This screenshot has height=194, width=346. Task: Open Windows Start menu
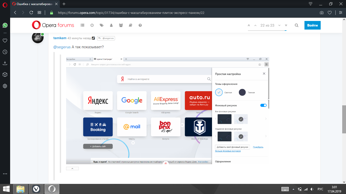point(6,189)
